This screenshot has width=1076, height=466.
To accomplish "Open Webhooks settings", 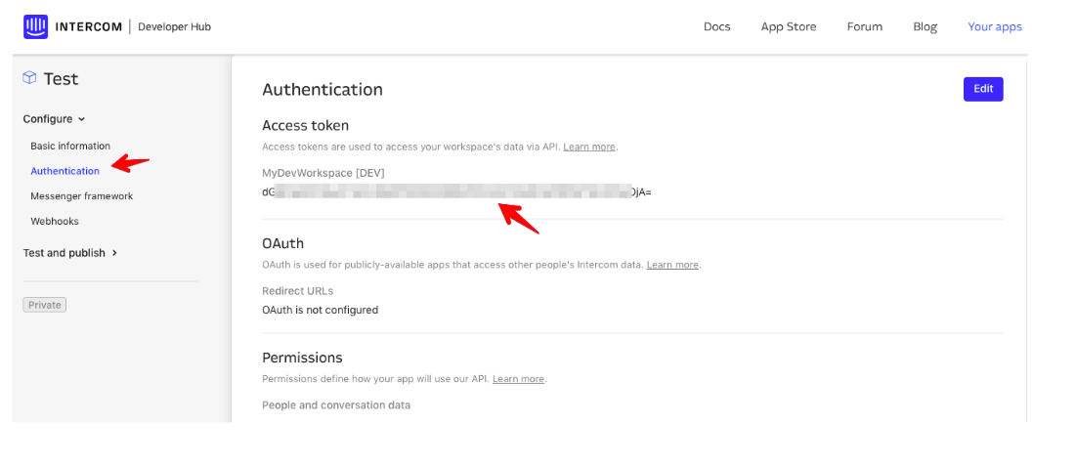I will [54, 221].
